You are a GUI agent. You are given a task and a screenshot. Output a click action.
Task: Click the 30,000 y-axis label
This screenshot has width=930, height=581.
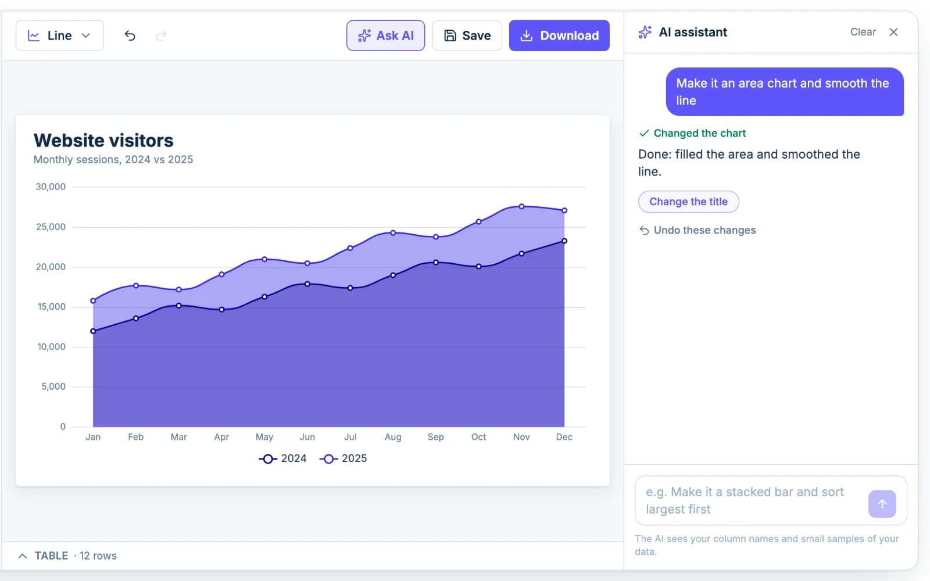(x=51, y=187)
